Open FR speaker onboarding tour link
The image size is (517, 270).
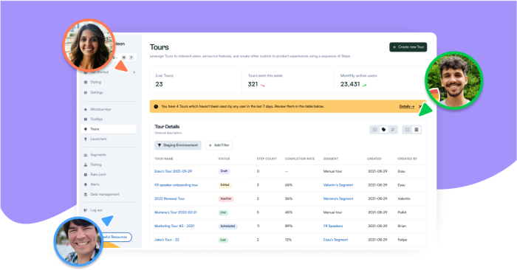tap(176, 185)
